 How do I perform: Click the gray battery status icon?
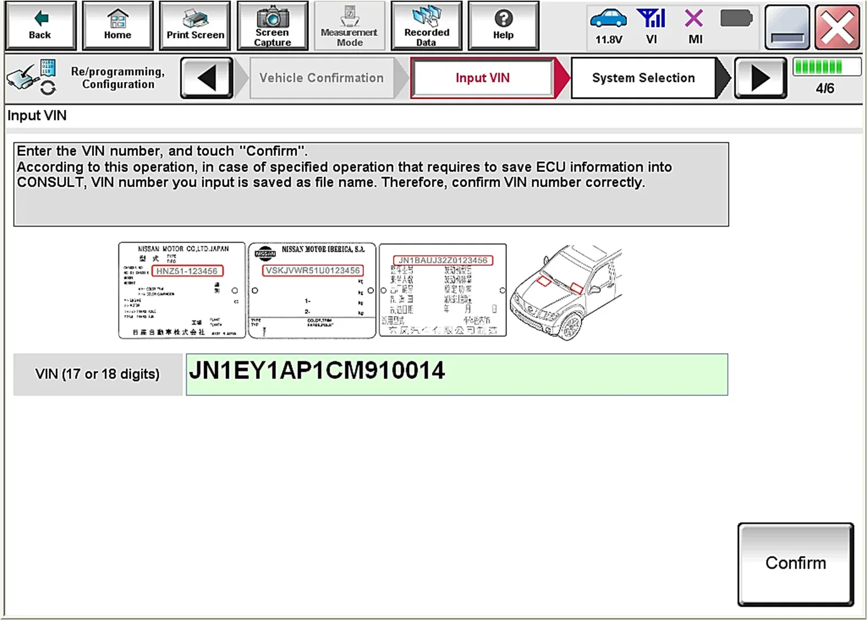tap(736, 19)
